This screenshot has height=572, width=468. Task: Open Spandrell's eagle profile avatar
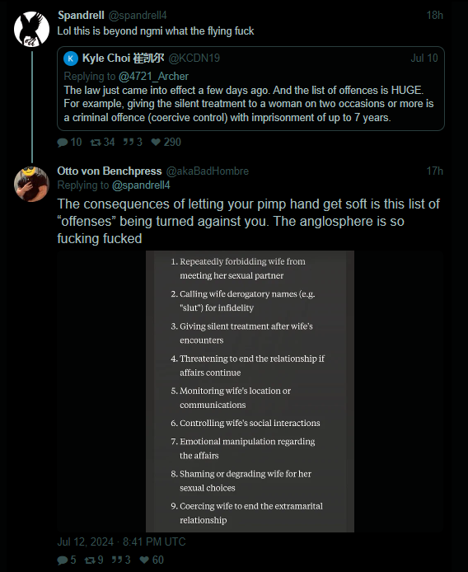pos(31,29)
